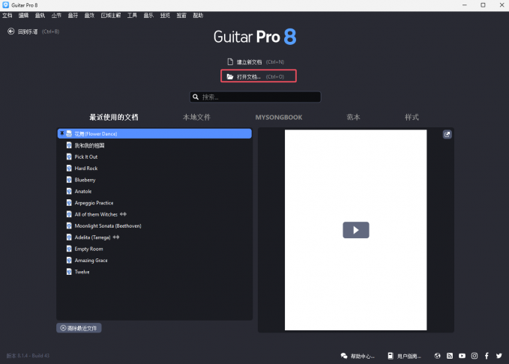Select Blueberry file

154,180
